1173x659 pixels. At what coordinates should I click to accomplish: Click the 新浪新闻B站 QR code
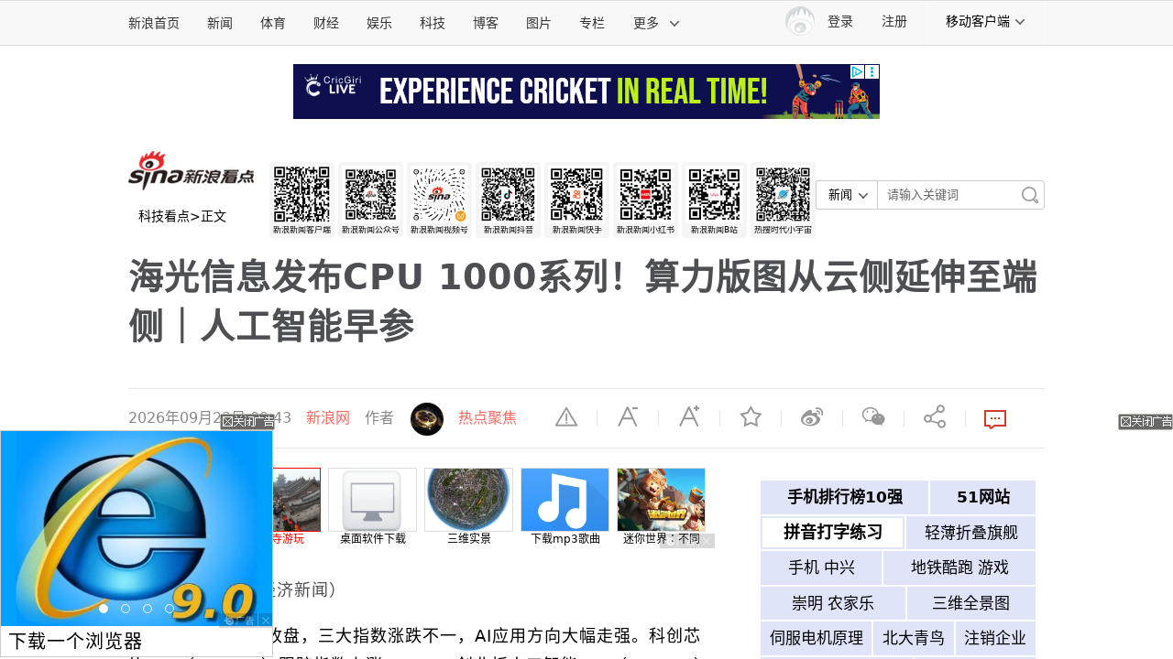click(714, 195)
